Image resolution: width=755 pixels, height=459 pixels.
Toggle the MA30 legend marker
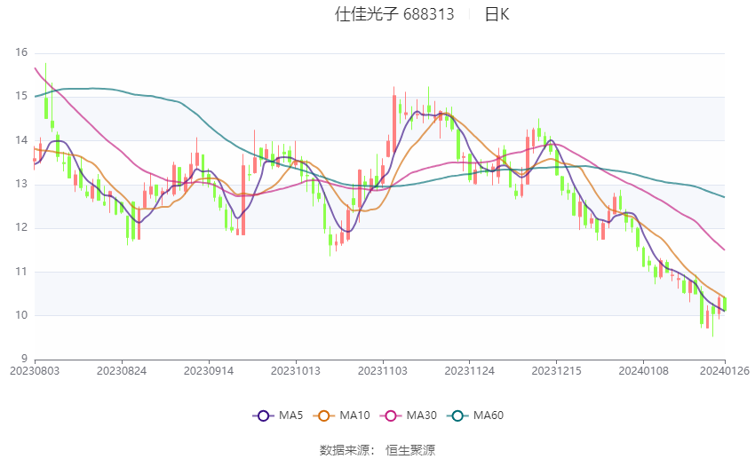tap(391, 415)
